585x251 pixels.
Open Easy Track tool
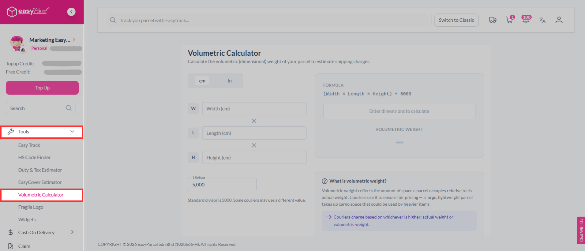tap(29, 145)
